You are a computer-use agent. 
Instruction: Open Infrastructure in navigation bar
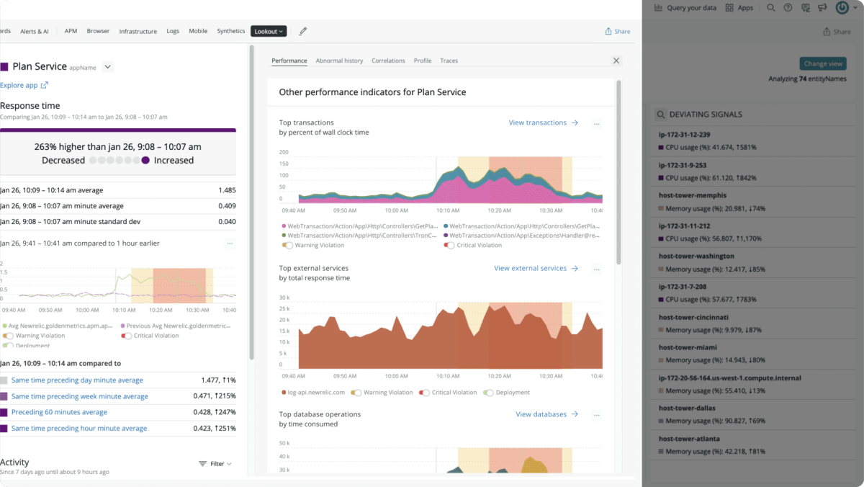coord(138,31)
